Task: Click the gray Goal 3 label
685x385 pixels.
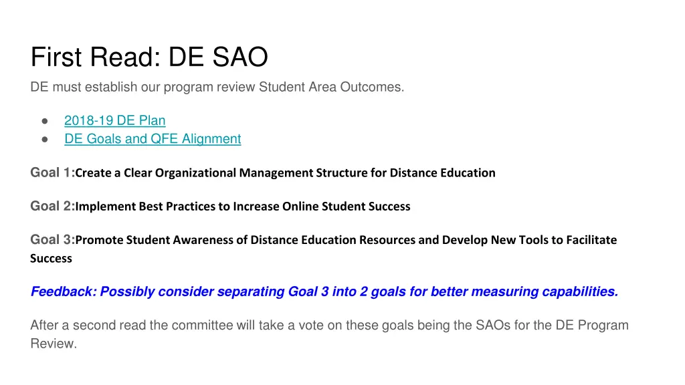Action: 52,240
